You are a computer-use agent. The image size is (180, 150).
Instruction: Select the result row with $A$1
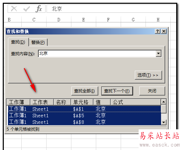pyautogui.click(x=84, y=109)
